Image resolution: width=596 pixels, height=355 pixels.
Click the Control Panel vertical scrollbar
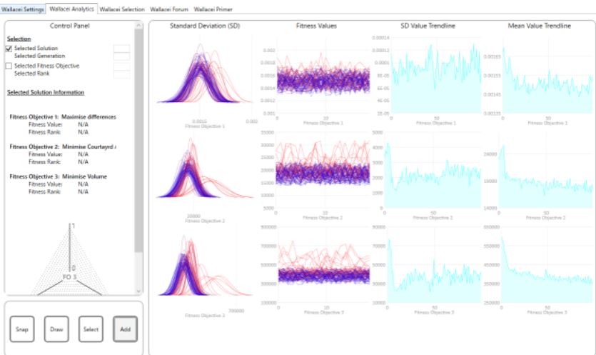pos(138,143)
